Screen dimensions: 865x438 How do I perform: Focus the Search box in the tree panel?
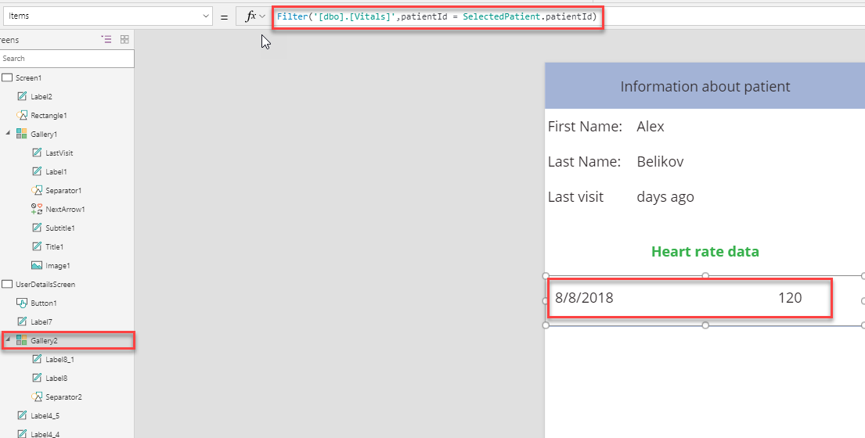tap(67, 59)
